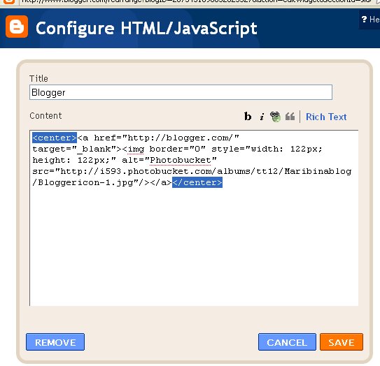This screenshot has width=380, height=366.
Task: Click the underlined word Photobucket in code
Action: click(181, 160)
